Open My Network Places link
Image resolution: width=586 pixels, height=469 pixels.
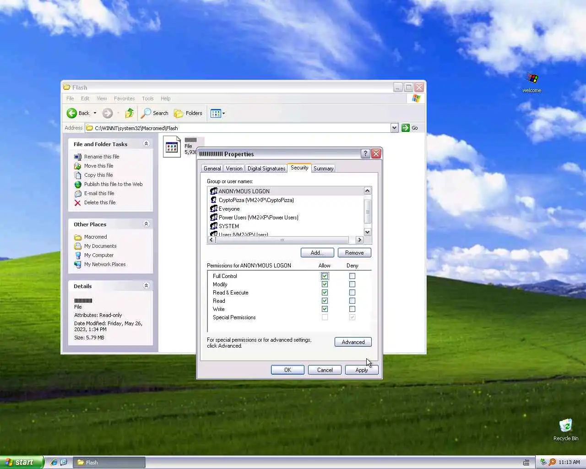click(x=104, y=264)
